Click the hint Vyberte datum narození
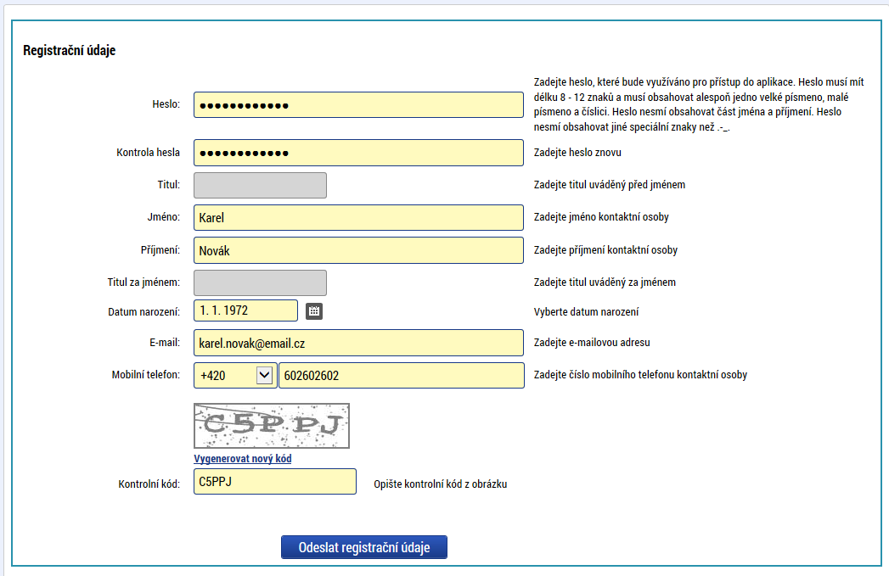This screenshot has height=576, width=889. coord(586,311)
